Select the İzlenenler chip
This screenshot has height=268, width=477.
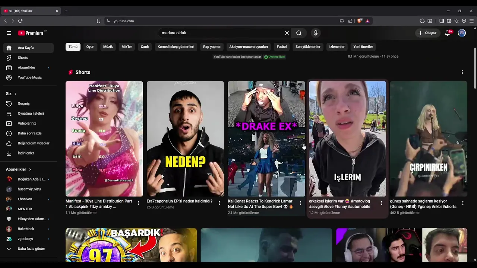(337, 47)
